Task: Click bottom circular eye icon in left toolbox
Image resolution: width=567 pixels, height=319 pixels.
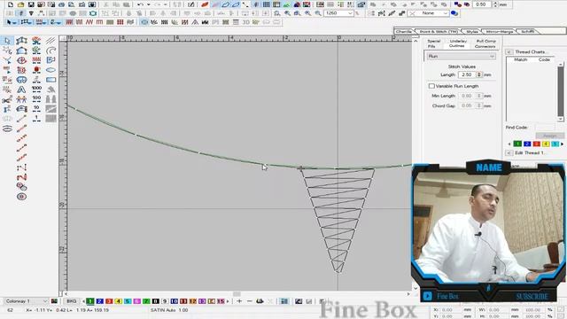Action: (x=21, y=197)
